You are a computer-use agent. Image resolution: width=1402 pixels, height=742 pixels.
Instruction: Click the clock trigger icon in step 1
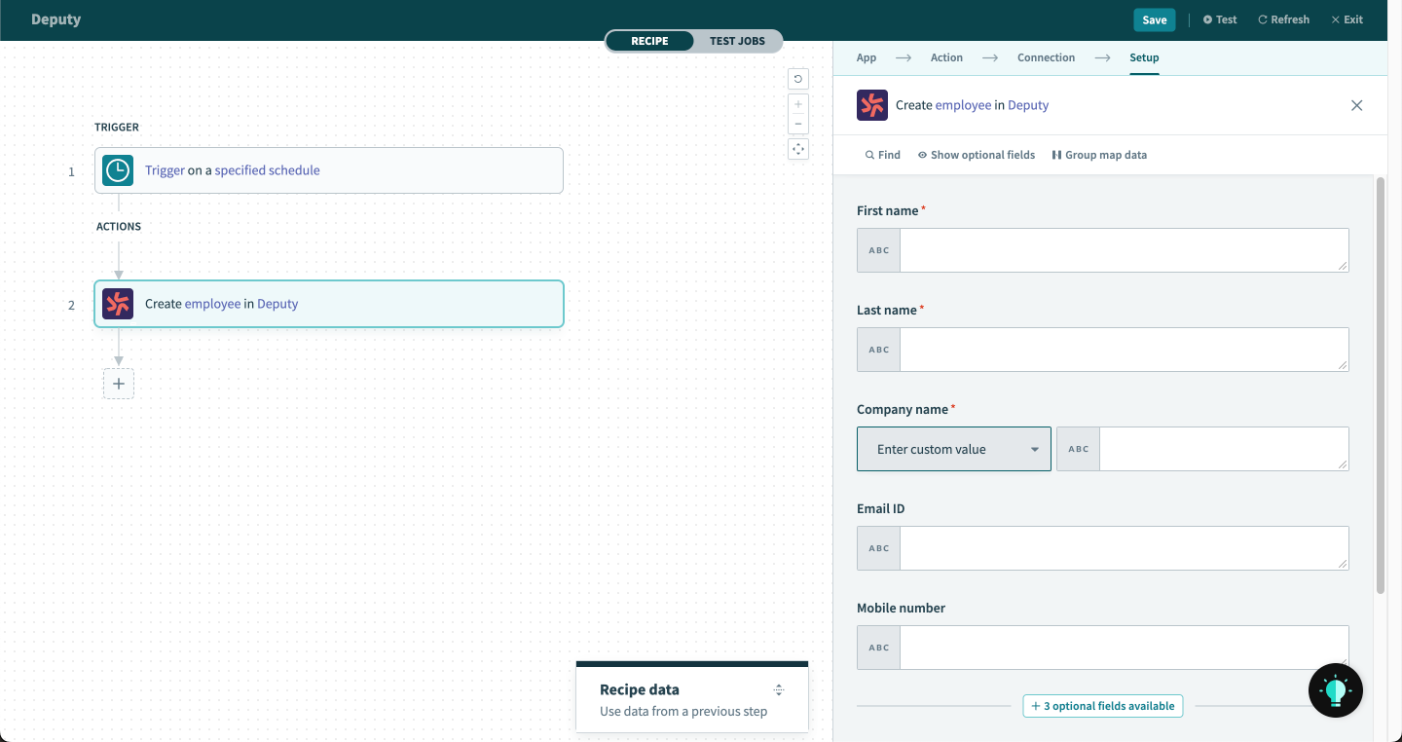point(118,170)
